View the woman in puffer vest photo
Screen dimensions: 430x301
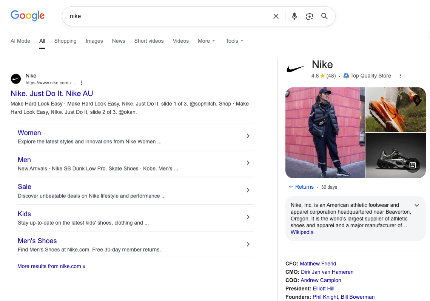[x=325, y=133]
